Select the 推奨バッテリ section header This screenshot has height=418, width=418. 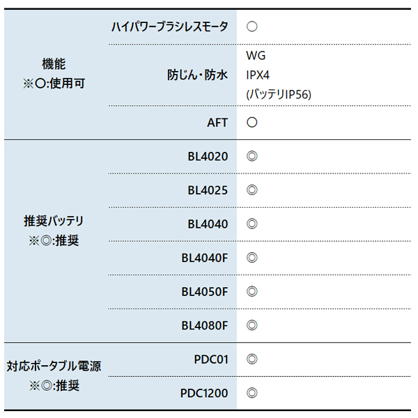tap(54, 221)
